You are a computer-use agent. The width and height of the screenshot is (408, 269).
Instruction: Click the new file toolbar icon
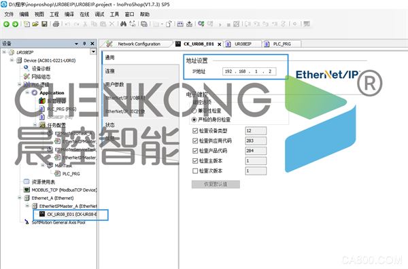click(27, 24)
